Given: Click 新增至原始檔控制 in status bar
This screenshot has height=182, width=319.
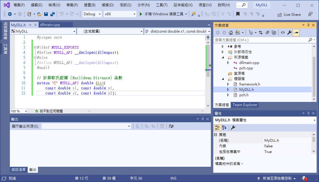Looking at the screenshot, I should tap(277, 178).
